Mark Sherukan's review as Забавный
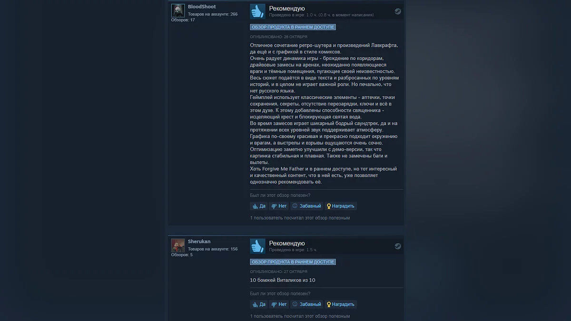The height and width of the screenshot is (321, 571). [307, 304]
